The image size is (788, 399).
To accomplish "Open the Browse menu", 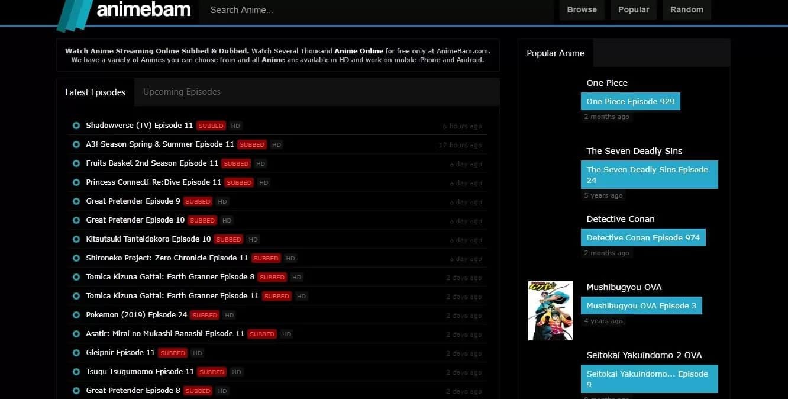I will click(582, 9).
